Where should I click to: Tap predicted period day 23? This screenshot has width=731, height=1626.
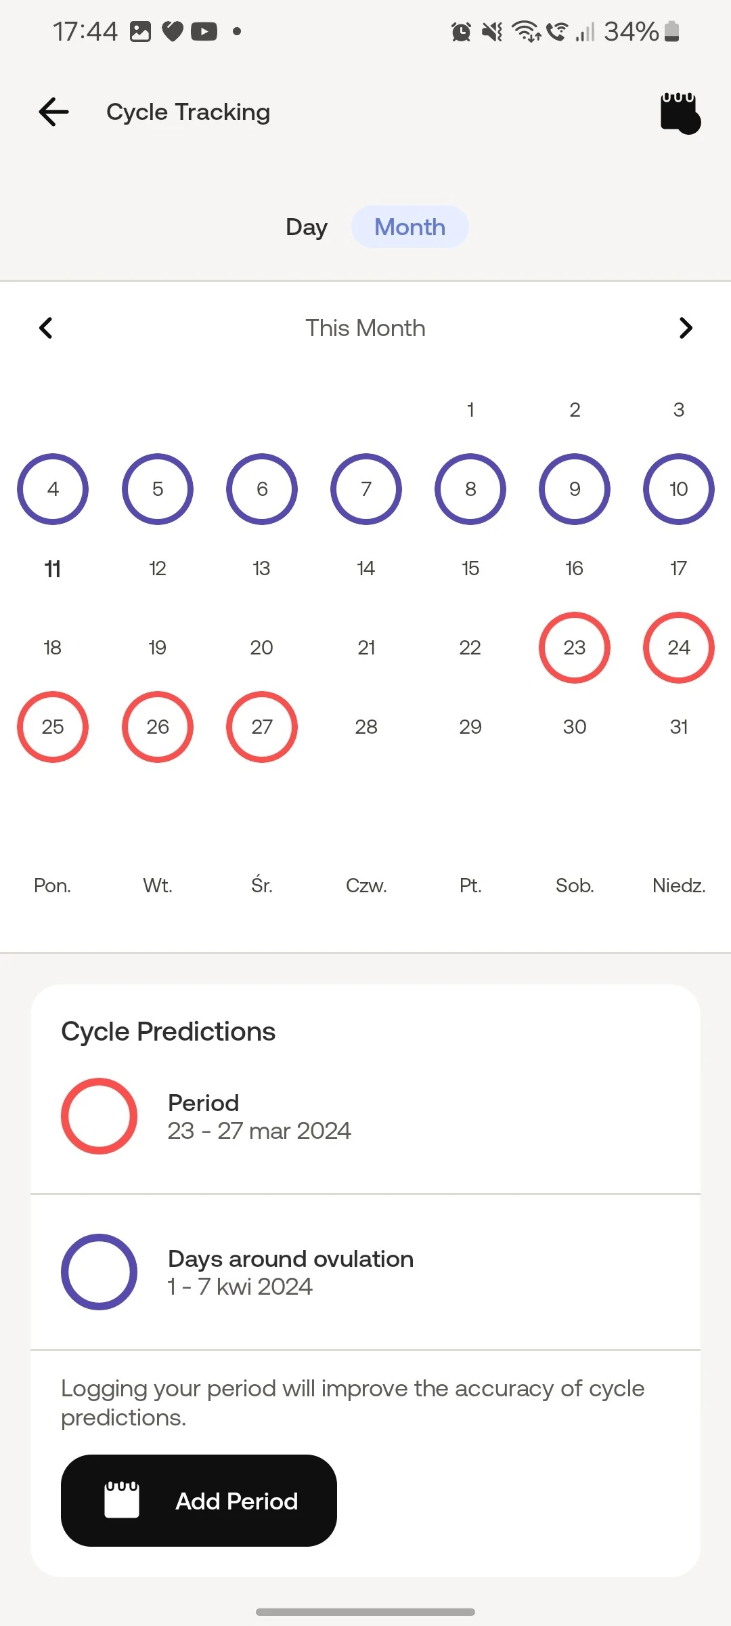click(574, 648)
